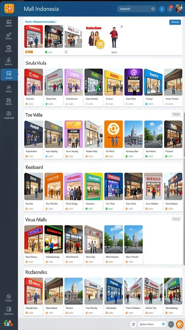Click the colorful logo at sidebar bottom
185x330 pixels.
pos(8,323)
